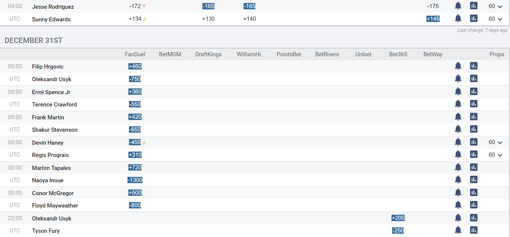This screenshot has width=510, height=237.
Task: Open odds chart for Sunny Edwards
Action: (474, 18)
